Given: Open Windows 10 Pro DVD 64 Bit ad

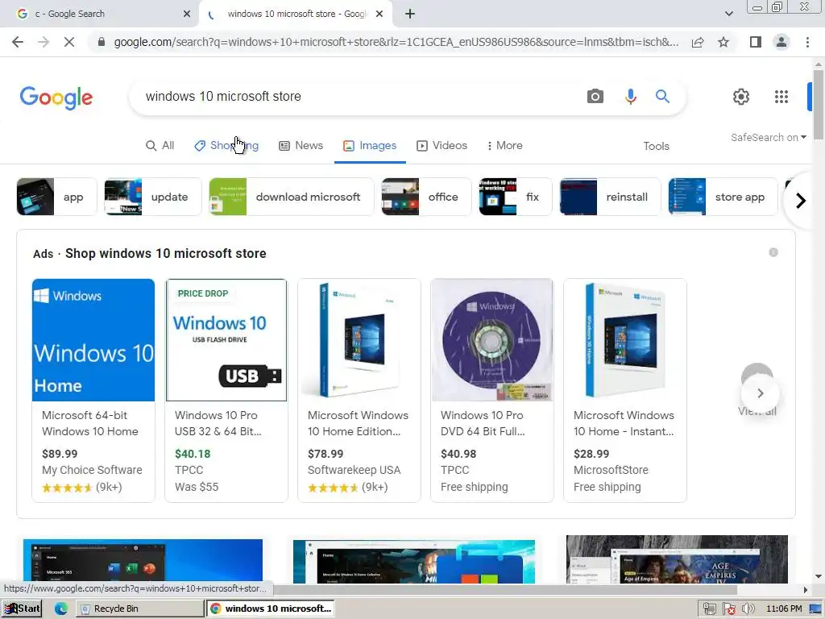Looking at the screenshot, I should pos(492,391).
